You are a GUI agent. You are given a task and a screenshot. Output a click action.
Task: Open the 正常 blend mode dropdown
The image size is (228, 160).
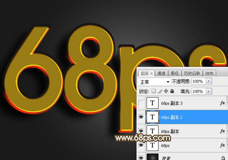[x=155, y=82]
